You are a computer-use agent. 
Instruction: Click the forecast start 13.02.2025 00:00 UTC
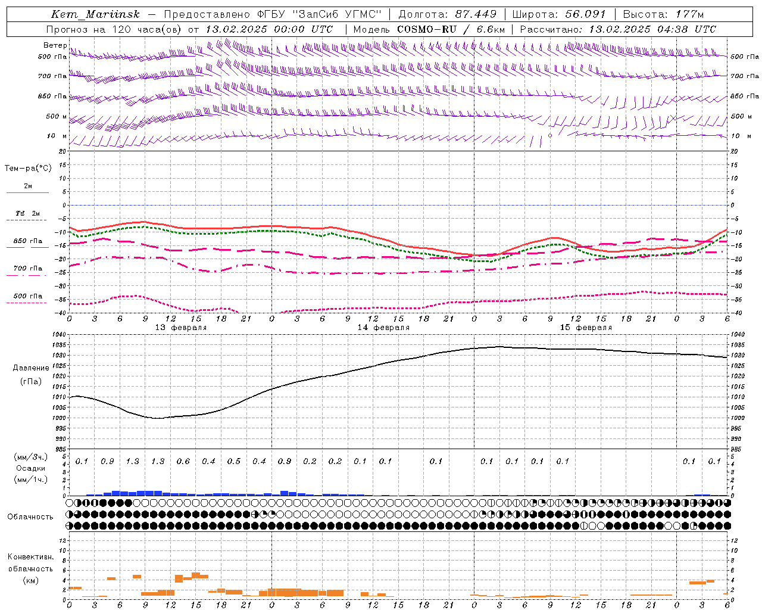coord(269,29)
